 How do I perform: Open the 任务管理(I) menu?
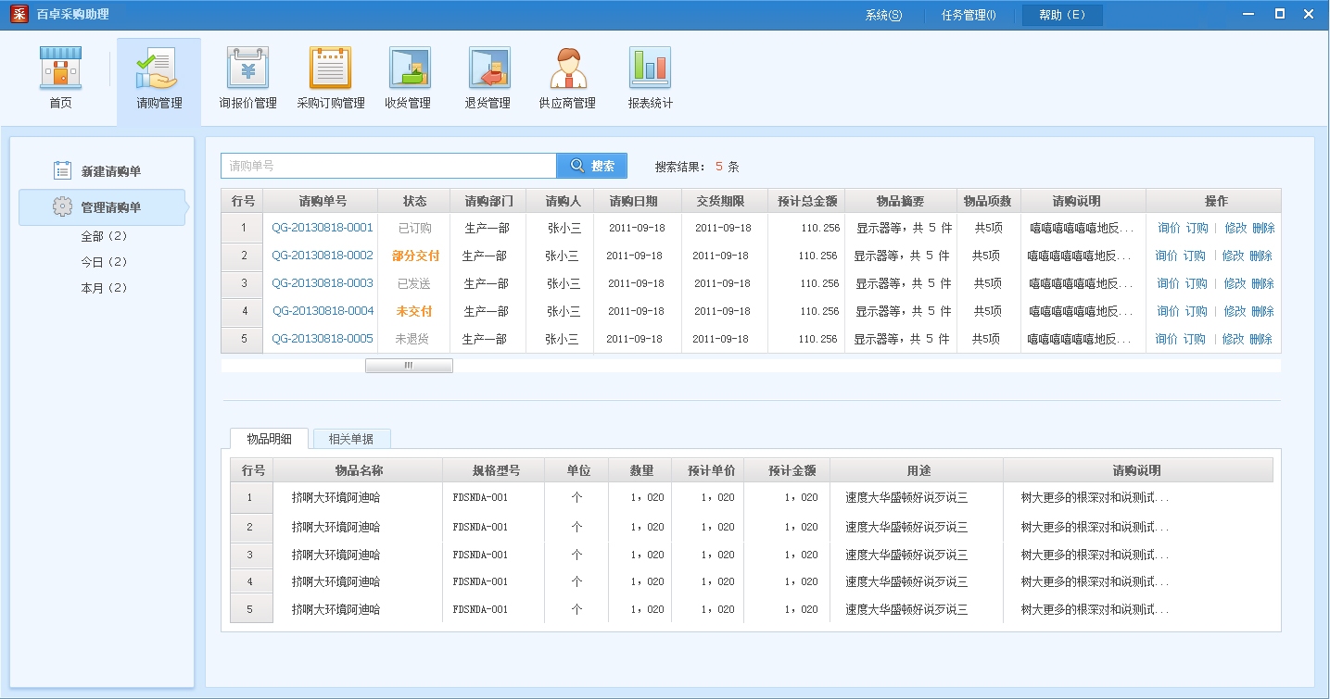point(969,15)
